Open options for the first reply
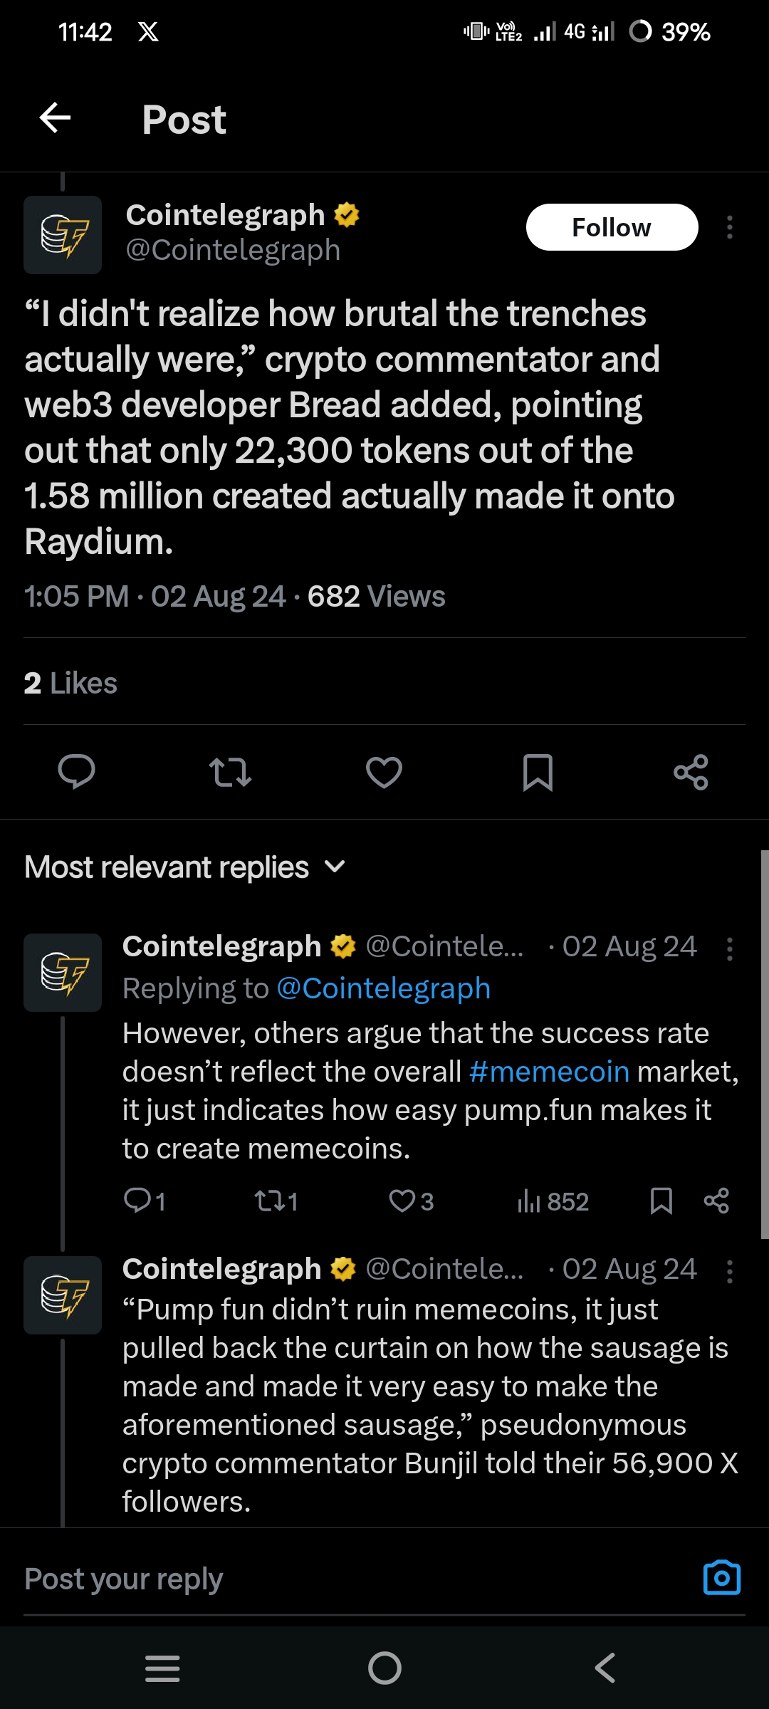 [x=729, y=949]
